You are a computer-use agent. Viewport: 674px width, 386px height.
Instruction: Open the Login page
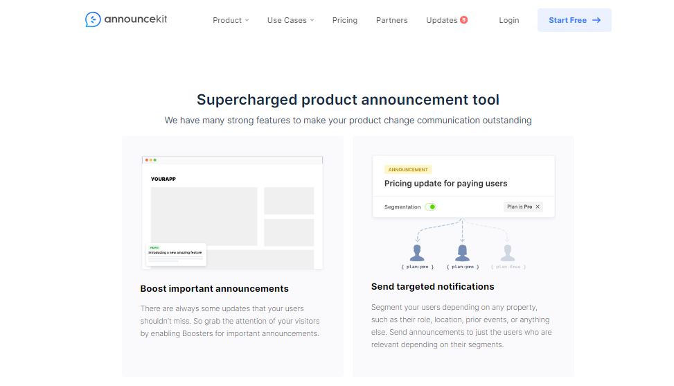pos(509,20)
